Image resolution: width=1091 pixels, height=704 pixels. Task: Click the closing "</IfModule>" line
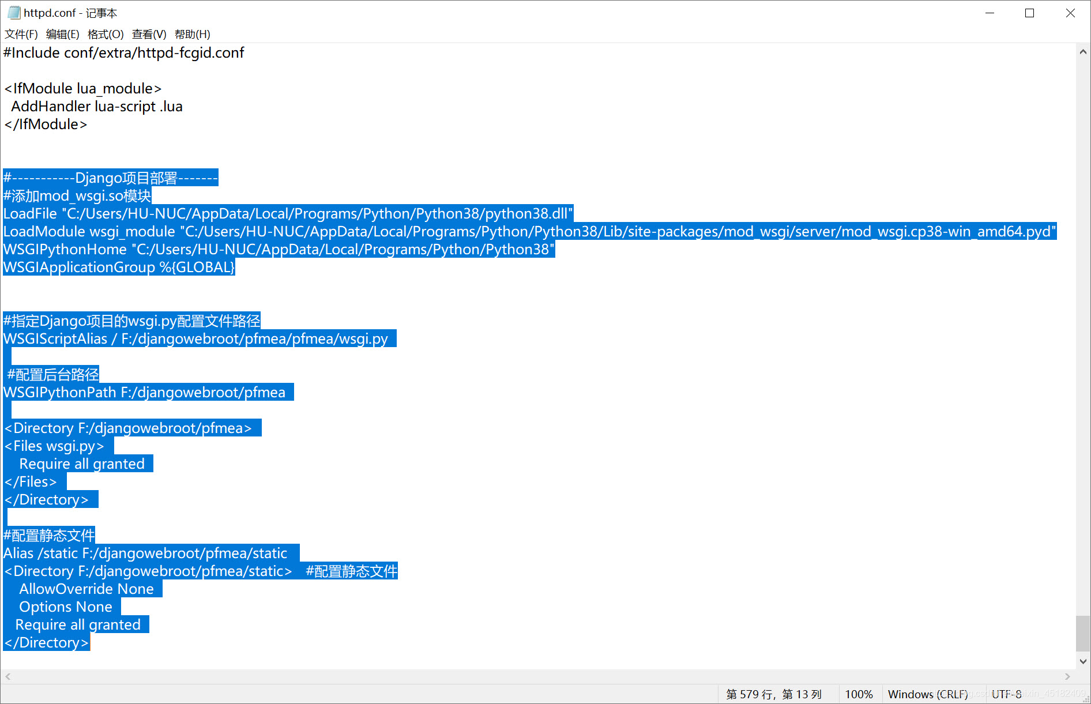pos(46,125)
